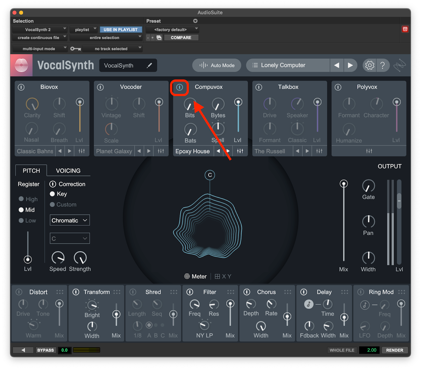Screen dimensions: 421x369
Task: Click the RENDER button
Action: (394, 350)
